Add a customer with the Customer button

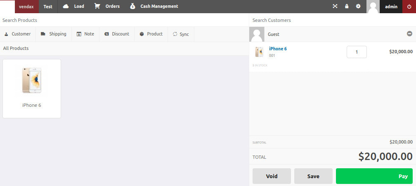[x=18, y=34]
